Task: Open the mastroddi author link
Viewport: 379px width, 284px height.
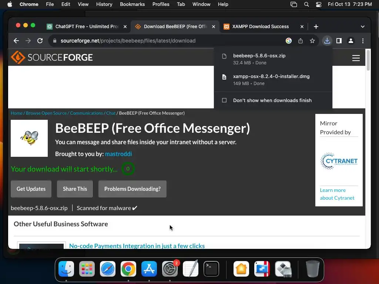Action: click(x=118, y=154)
